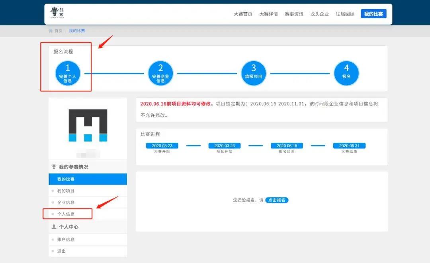
Task: Click step 4 报名 circle
Action: tap(346, 73)
